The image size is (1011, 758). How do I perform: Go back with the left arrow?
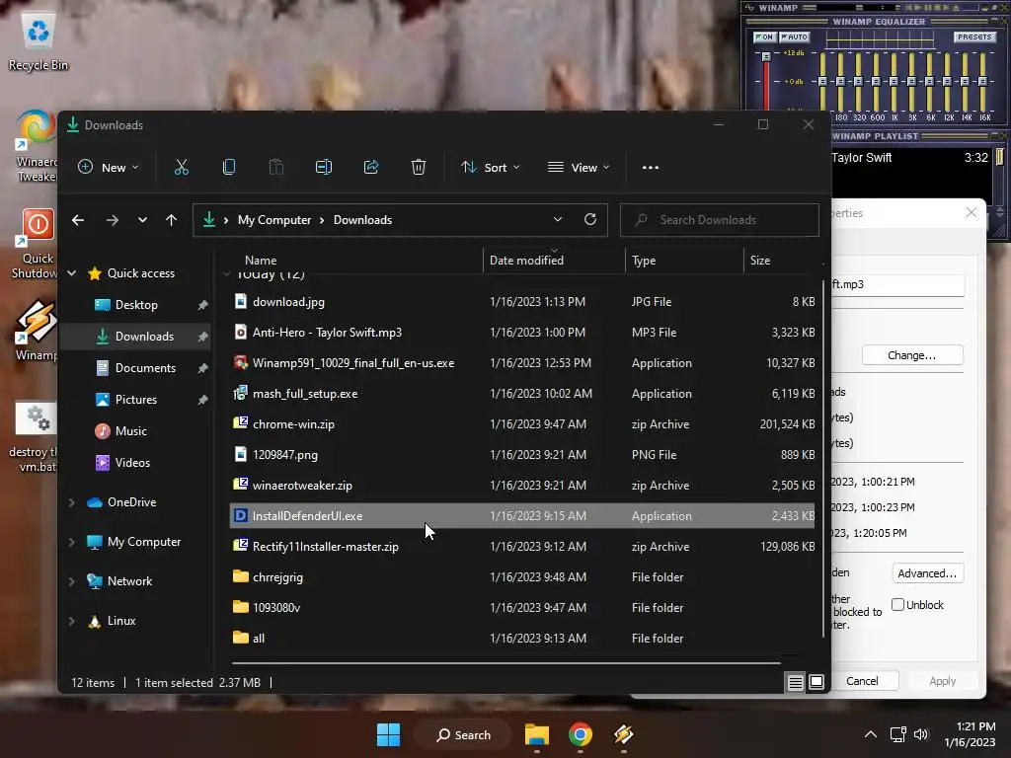pyautogui.click(x=78, y=220)
